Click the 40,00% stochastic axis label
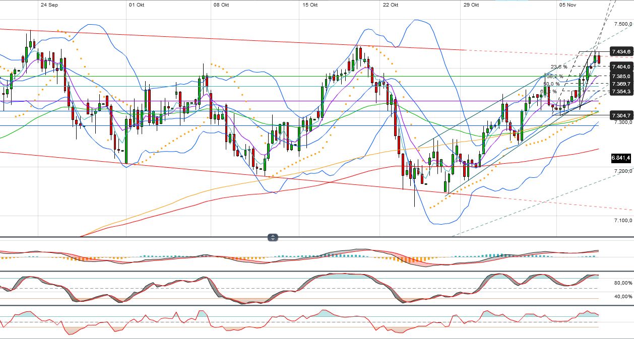This screenshot has width=634, height=339. [x=623, y=296]
